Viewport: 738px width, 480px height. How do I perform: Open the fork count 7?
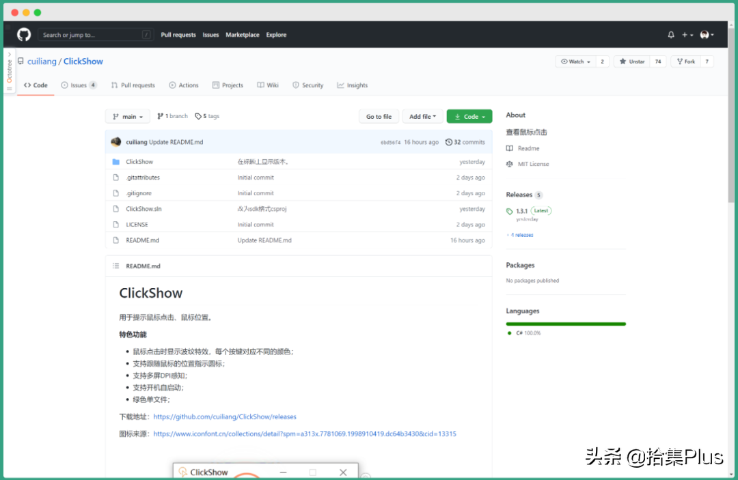click(x=707, y=61)
